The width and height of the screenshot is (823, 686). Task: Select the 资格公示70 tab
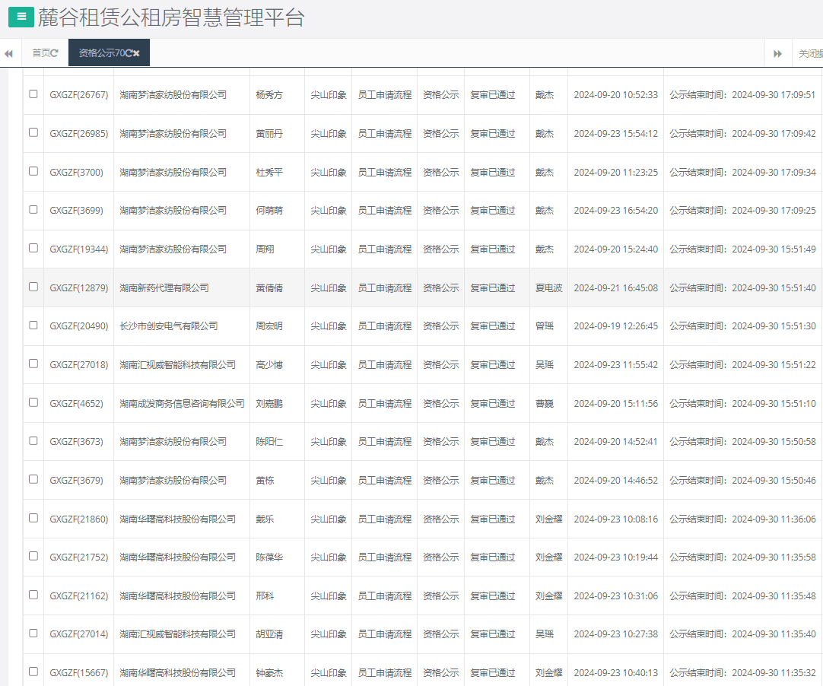[x=100, y=53]
